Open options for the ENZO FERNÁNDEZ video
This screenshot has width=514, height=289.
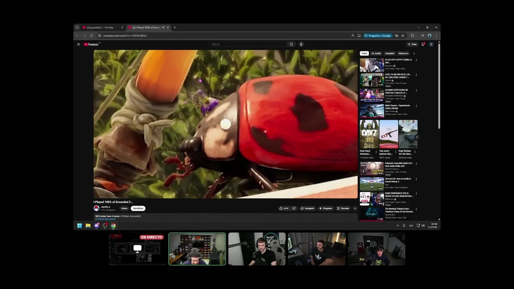pyautogui.click(x=416, y=194)
